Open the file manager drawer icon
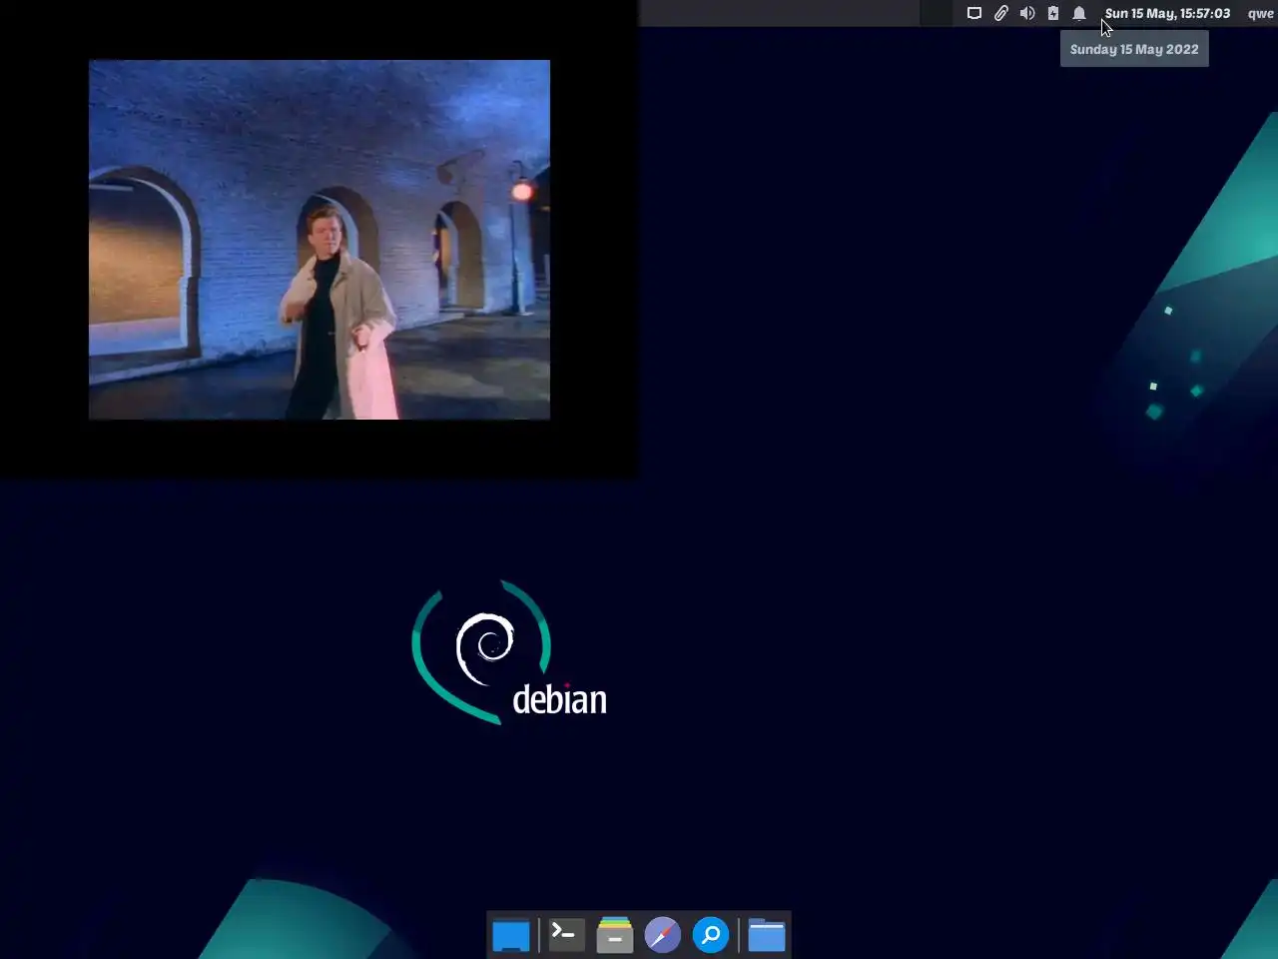Viewport: 1278px width, 959px height. tap(614, 935)
